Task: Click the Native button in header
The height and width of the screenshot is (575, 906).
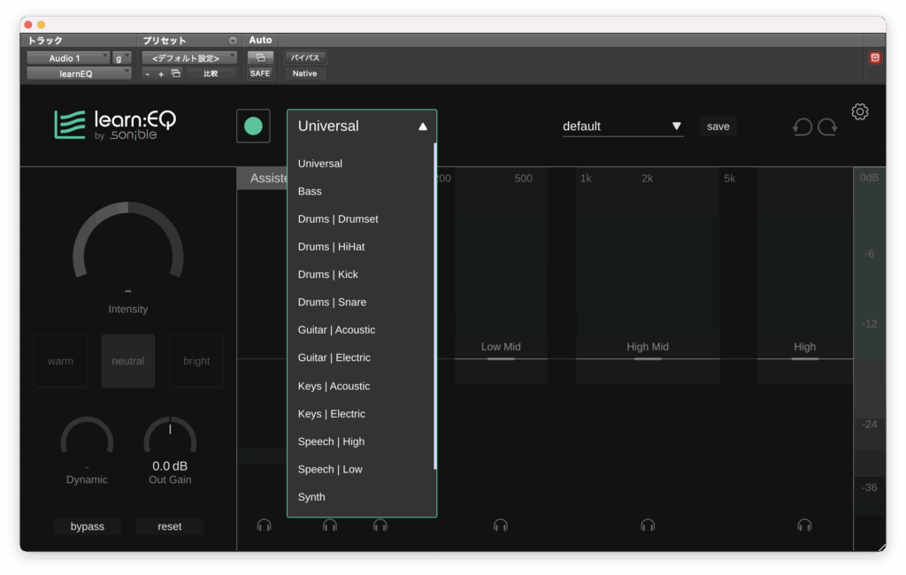Action: pos(305,73)
